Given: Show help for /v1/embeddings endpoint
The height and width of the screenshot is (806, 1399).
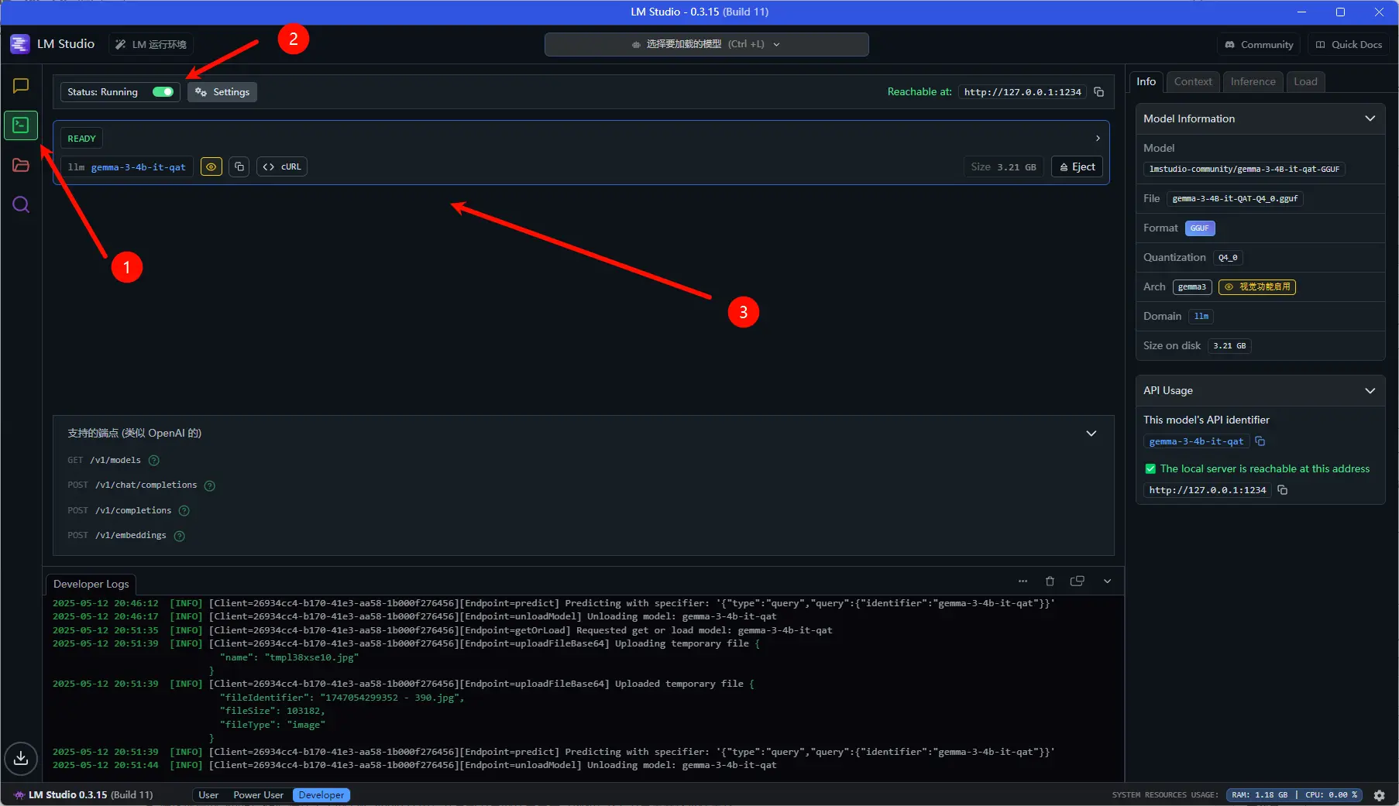Looking at the screenshot, I should [180, 536].
